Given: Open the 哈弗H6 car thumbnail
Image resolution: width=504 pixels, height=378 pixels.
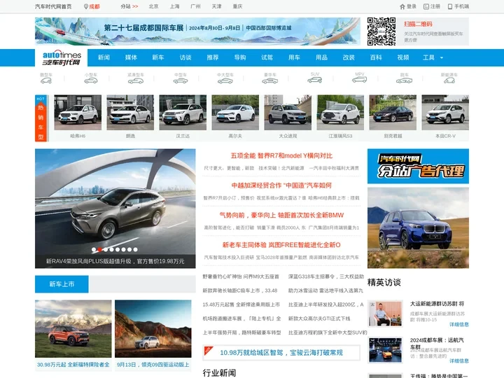Looking at the screenshot, I should (78, 113).
